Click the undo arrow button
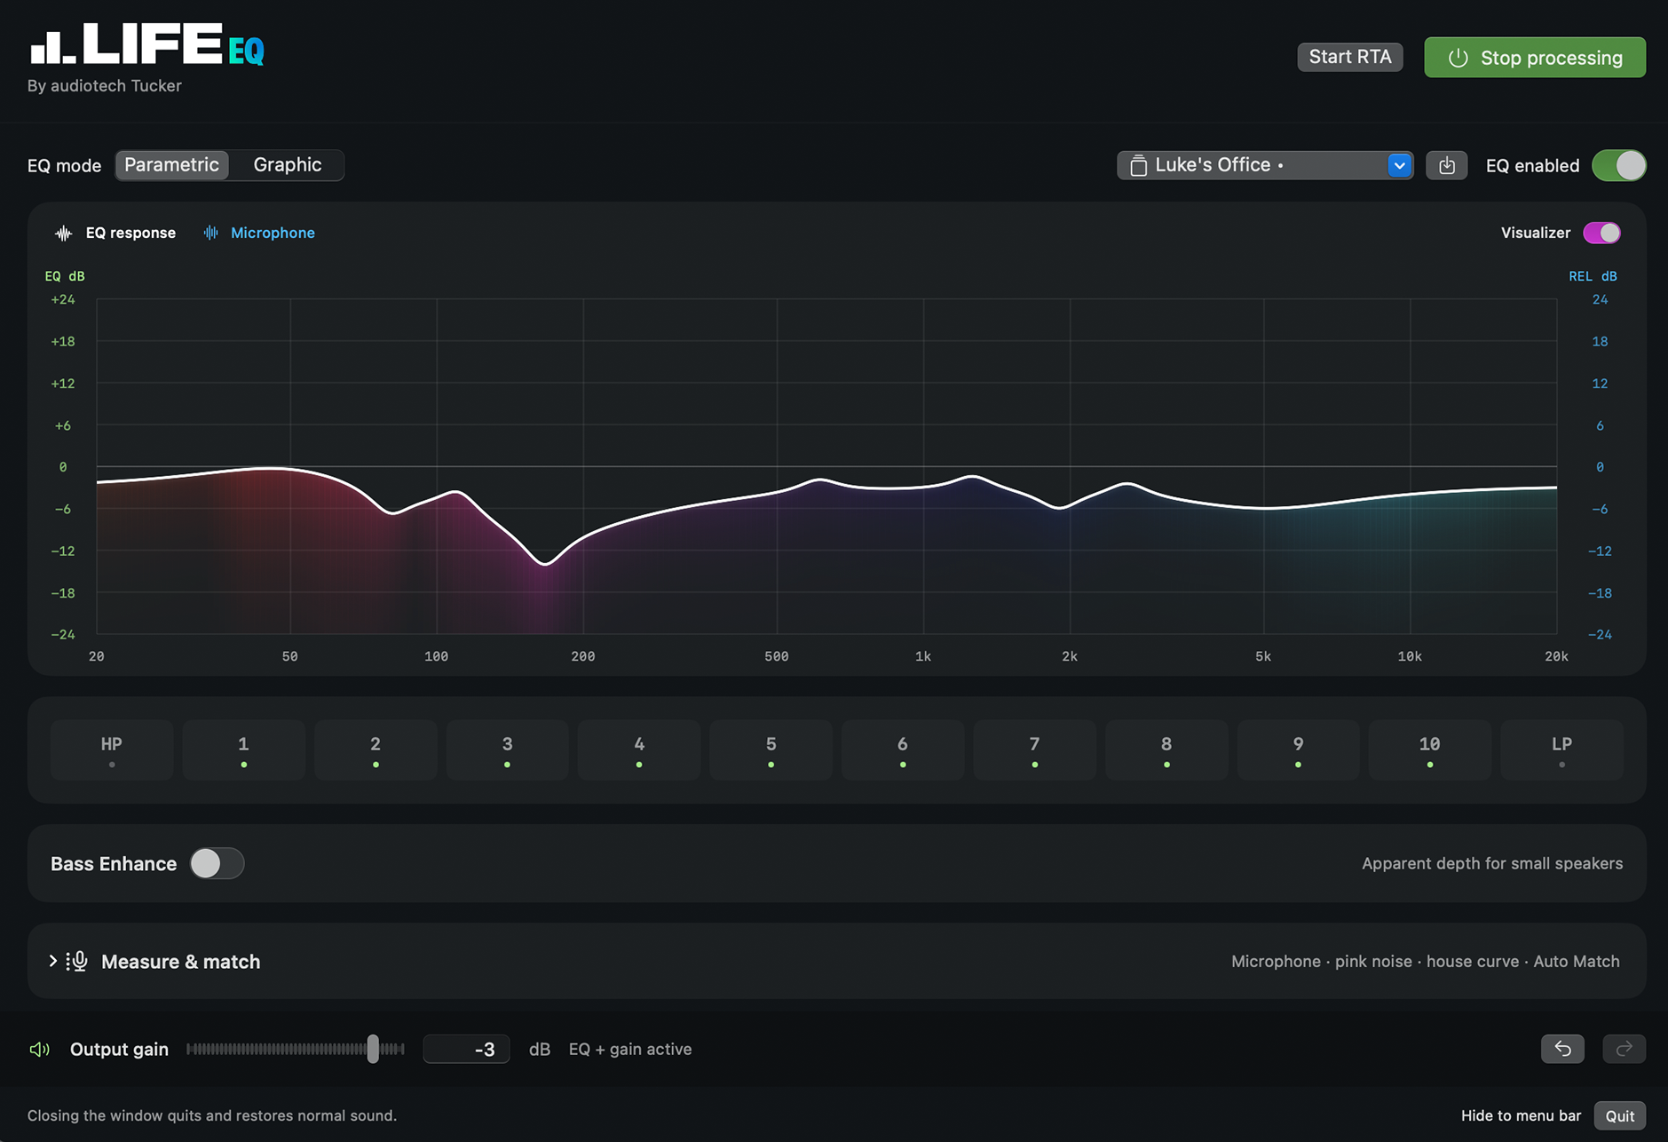Screen dimensions: 1668x1142 pos(1562,1049)
